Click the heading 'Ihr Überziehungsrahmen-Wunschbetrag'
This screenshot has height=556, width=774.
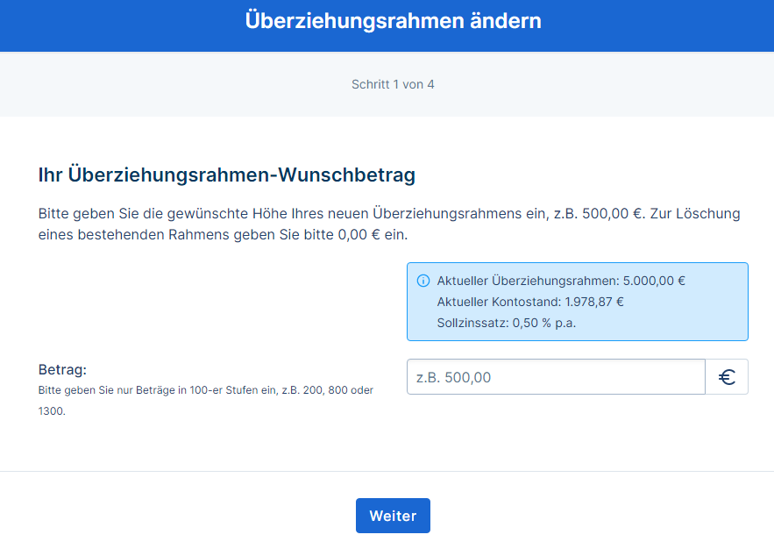(226, 175)
